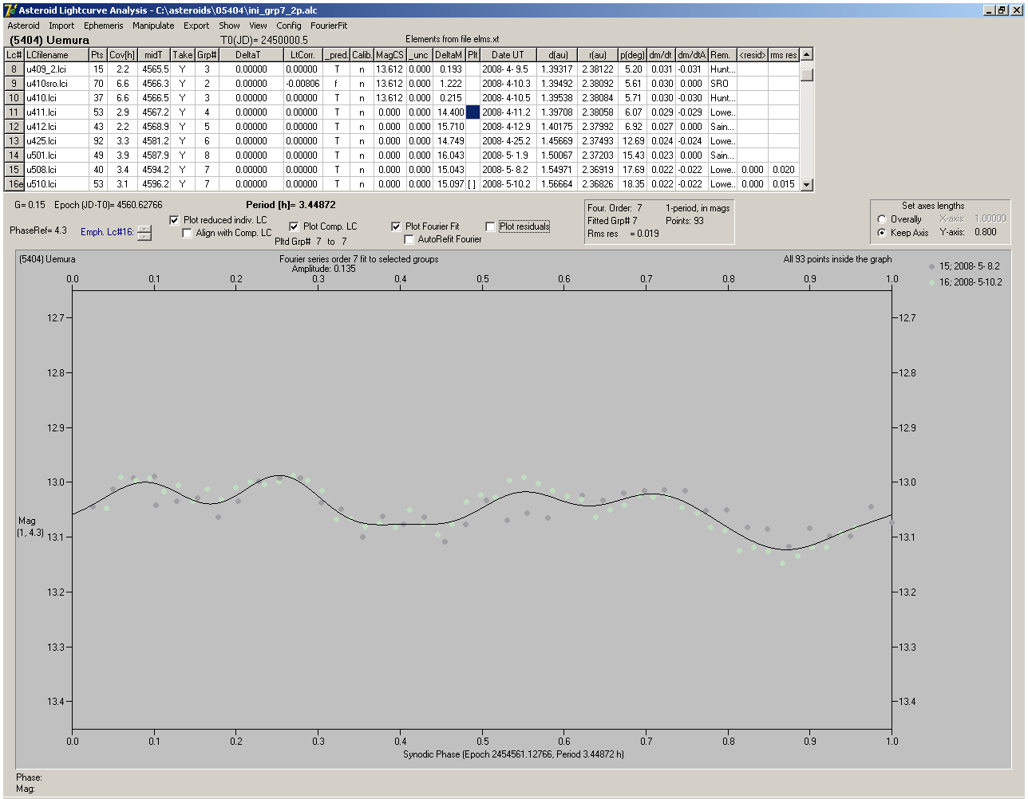Click the dark blue Plt cell in row 11

click(x=472, y=112)
